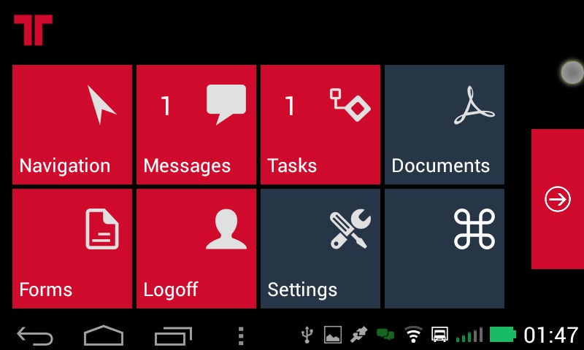Tap the Android home button
This screenshot has height=350, width=584.
pyautogui.click(x=104, y=335)
